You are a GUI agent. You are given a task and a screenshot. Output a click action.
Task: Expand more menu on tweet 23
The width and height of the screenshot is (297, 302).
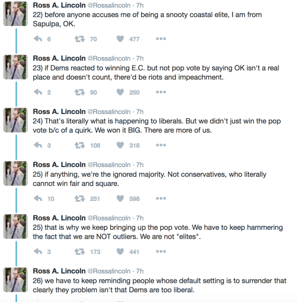point(161,92)
